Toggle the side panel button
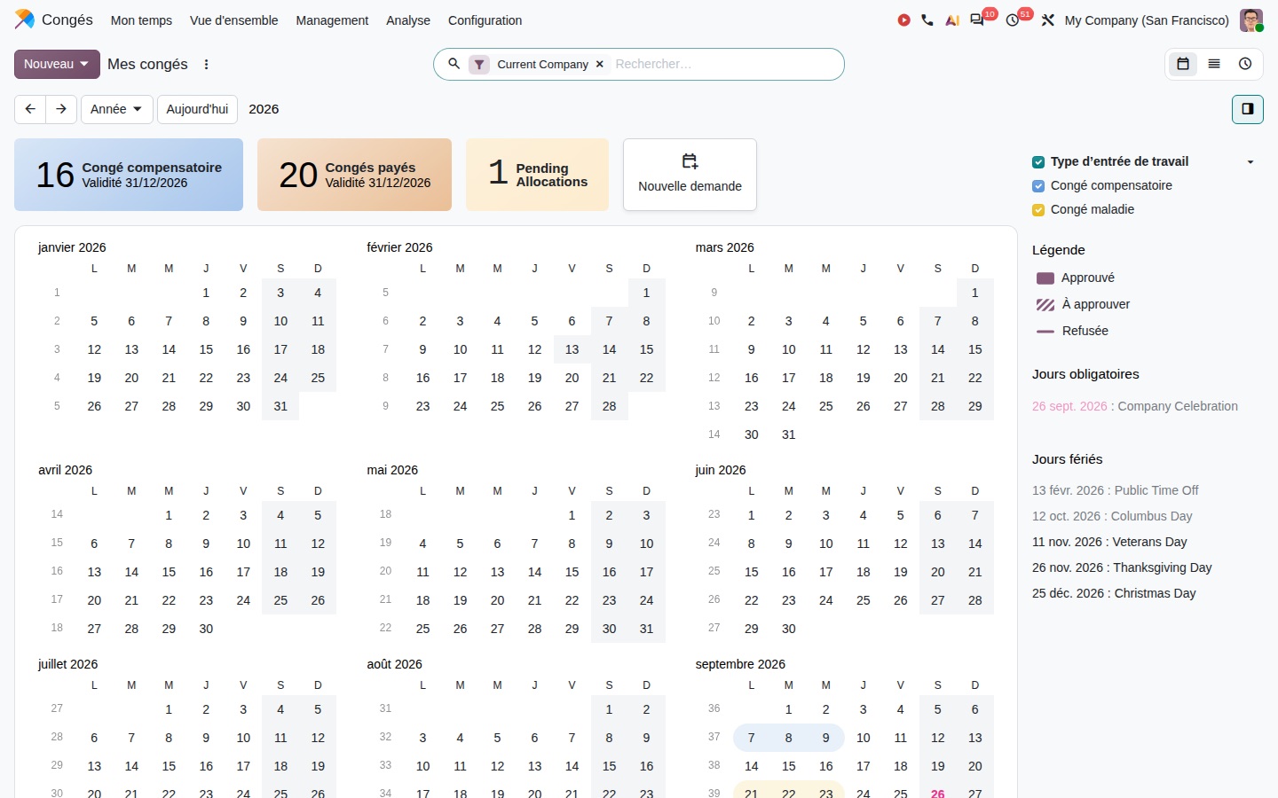 coord(1248,109)
